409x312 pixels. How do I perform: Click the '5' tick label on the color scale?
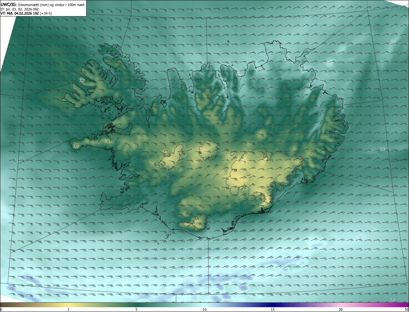136,309
